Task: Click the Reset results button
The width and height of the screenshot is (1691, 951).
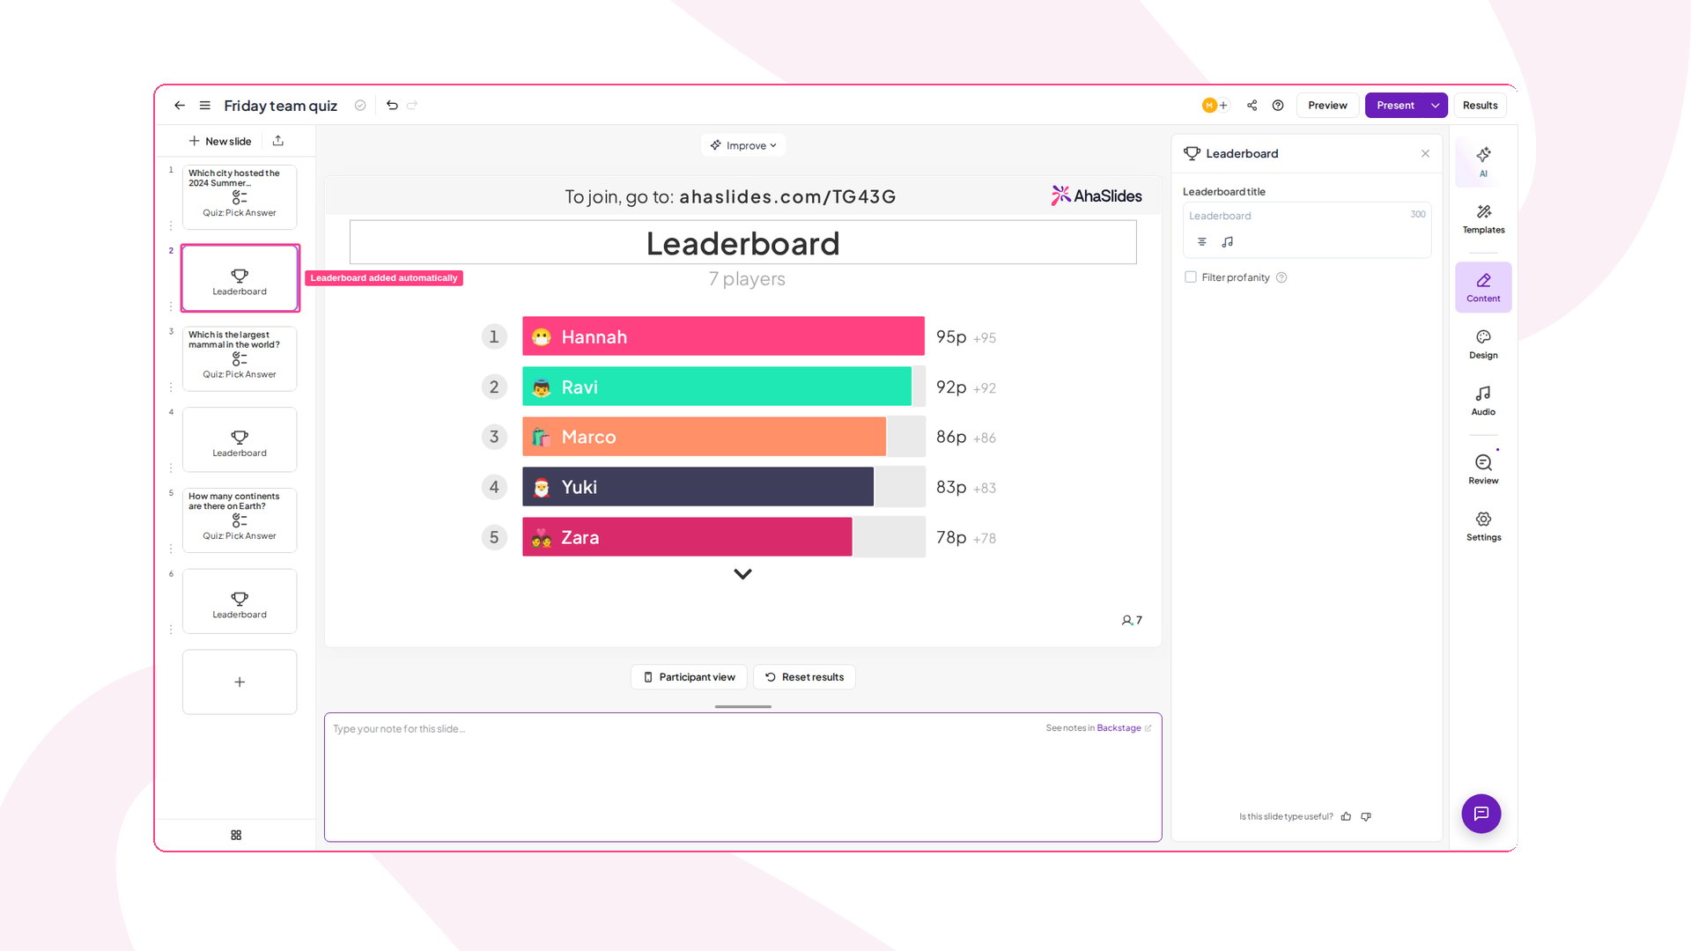Action: [804, 677]
